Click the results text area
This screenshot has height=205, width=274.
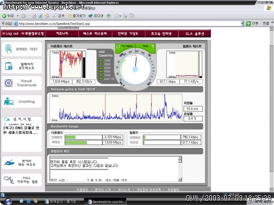tap(114, 169)
